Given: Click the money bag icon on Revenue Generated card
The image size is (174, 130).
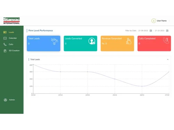Looking at the screenshot, I should tap(129, 41).
